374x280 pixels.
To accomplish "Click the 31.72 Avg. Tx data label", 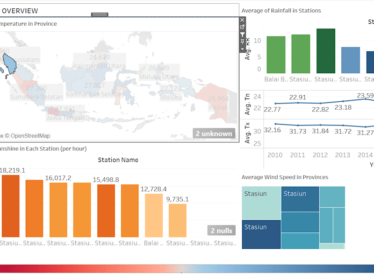I will click(x=343, y=131).
